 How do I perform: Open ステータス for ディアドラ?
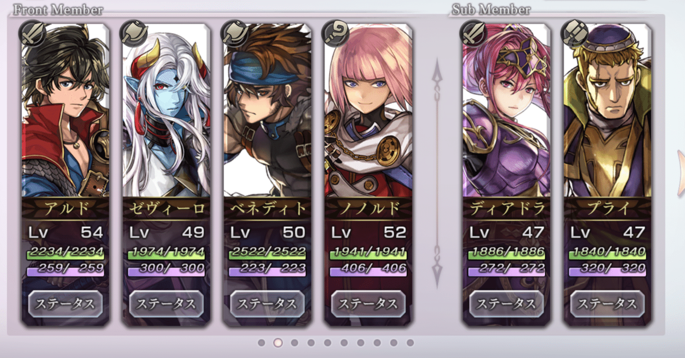coord(506,304)
